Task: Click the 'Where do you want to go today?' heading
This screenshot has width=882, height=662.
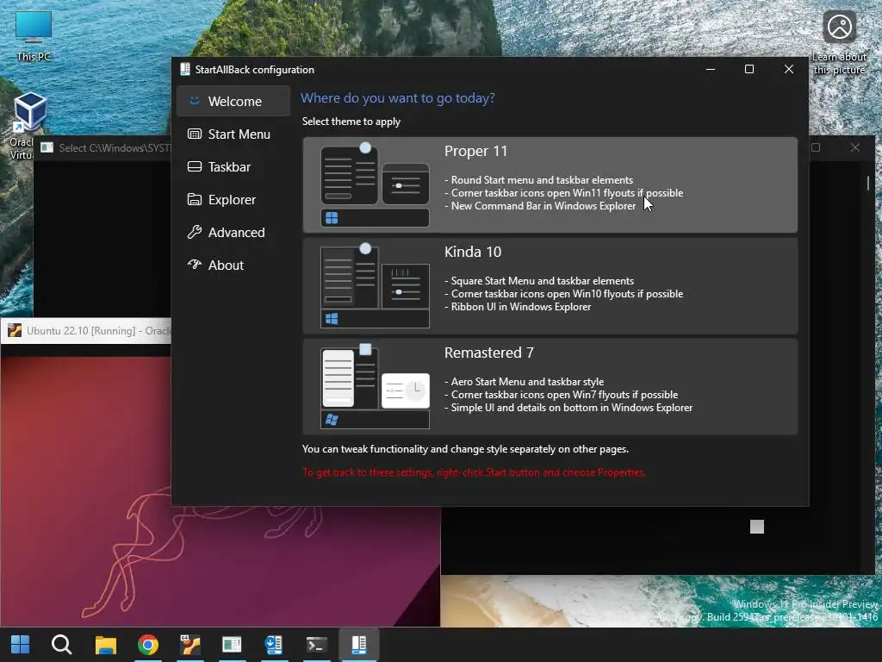Action: 398,98
